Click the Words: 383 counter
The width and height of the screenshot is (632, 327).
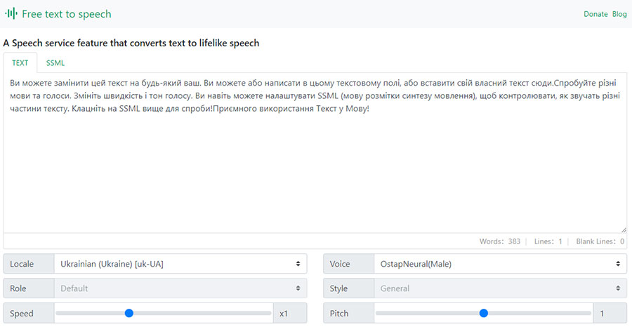[500, 241]
